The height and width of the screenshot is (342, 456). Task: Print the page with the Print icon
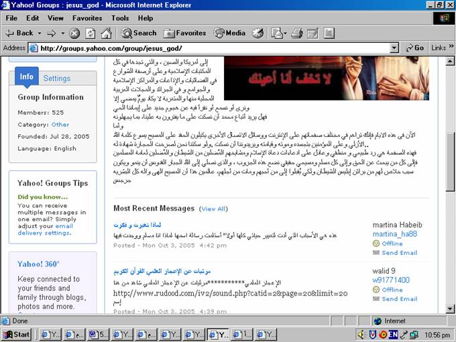click(x=297, y=34)
